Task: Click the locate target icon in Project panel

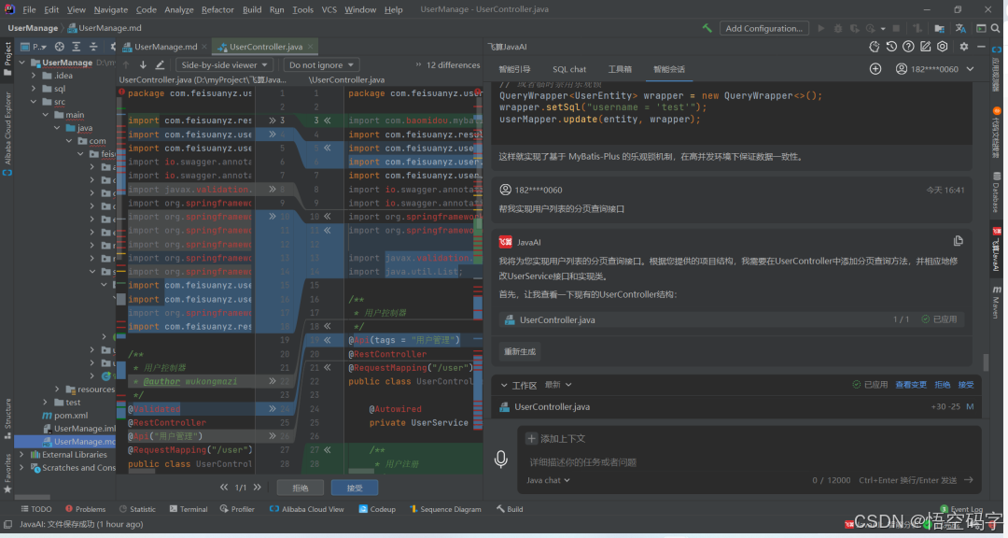Action: coord(59,47)
